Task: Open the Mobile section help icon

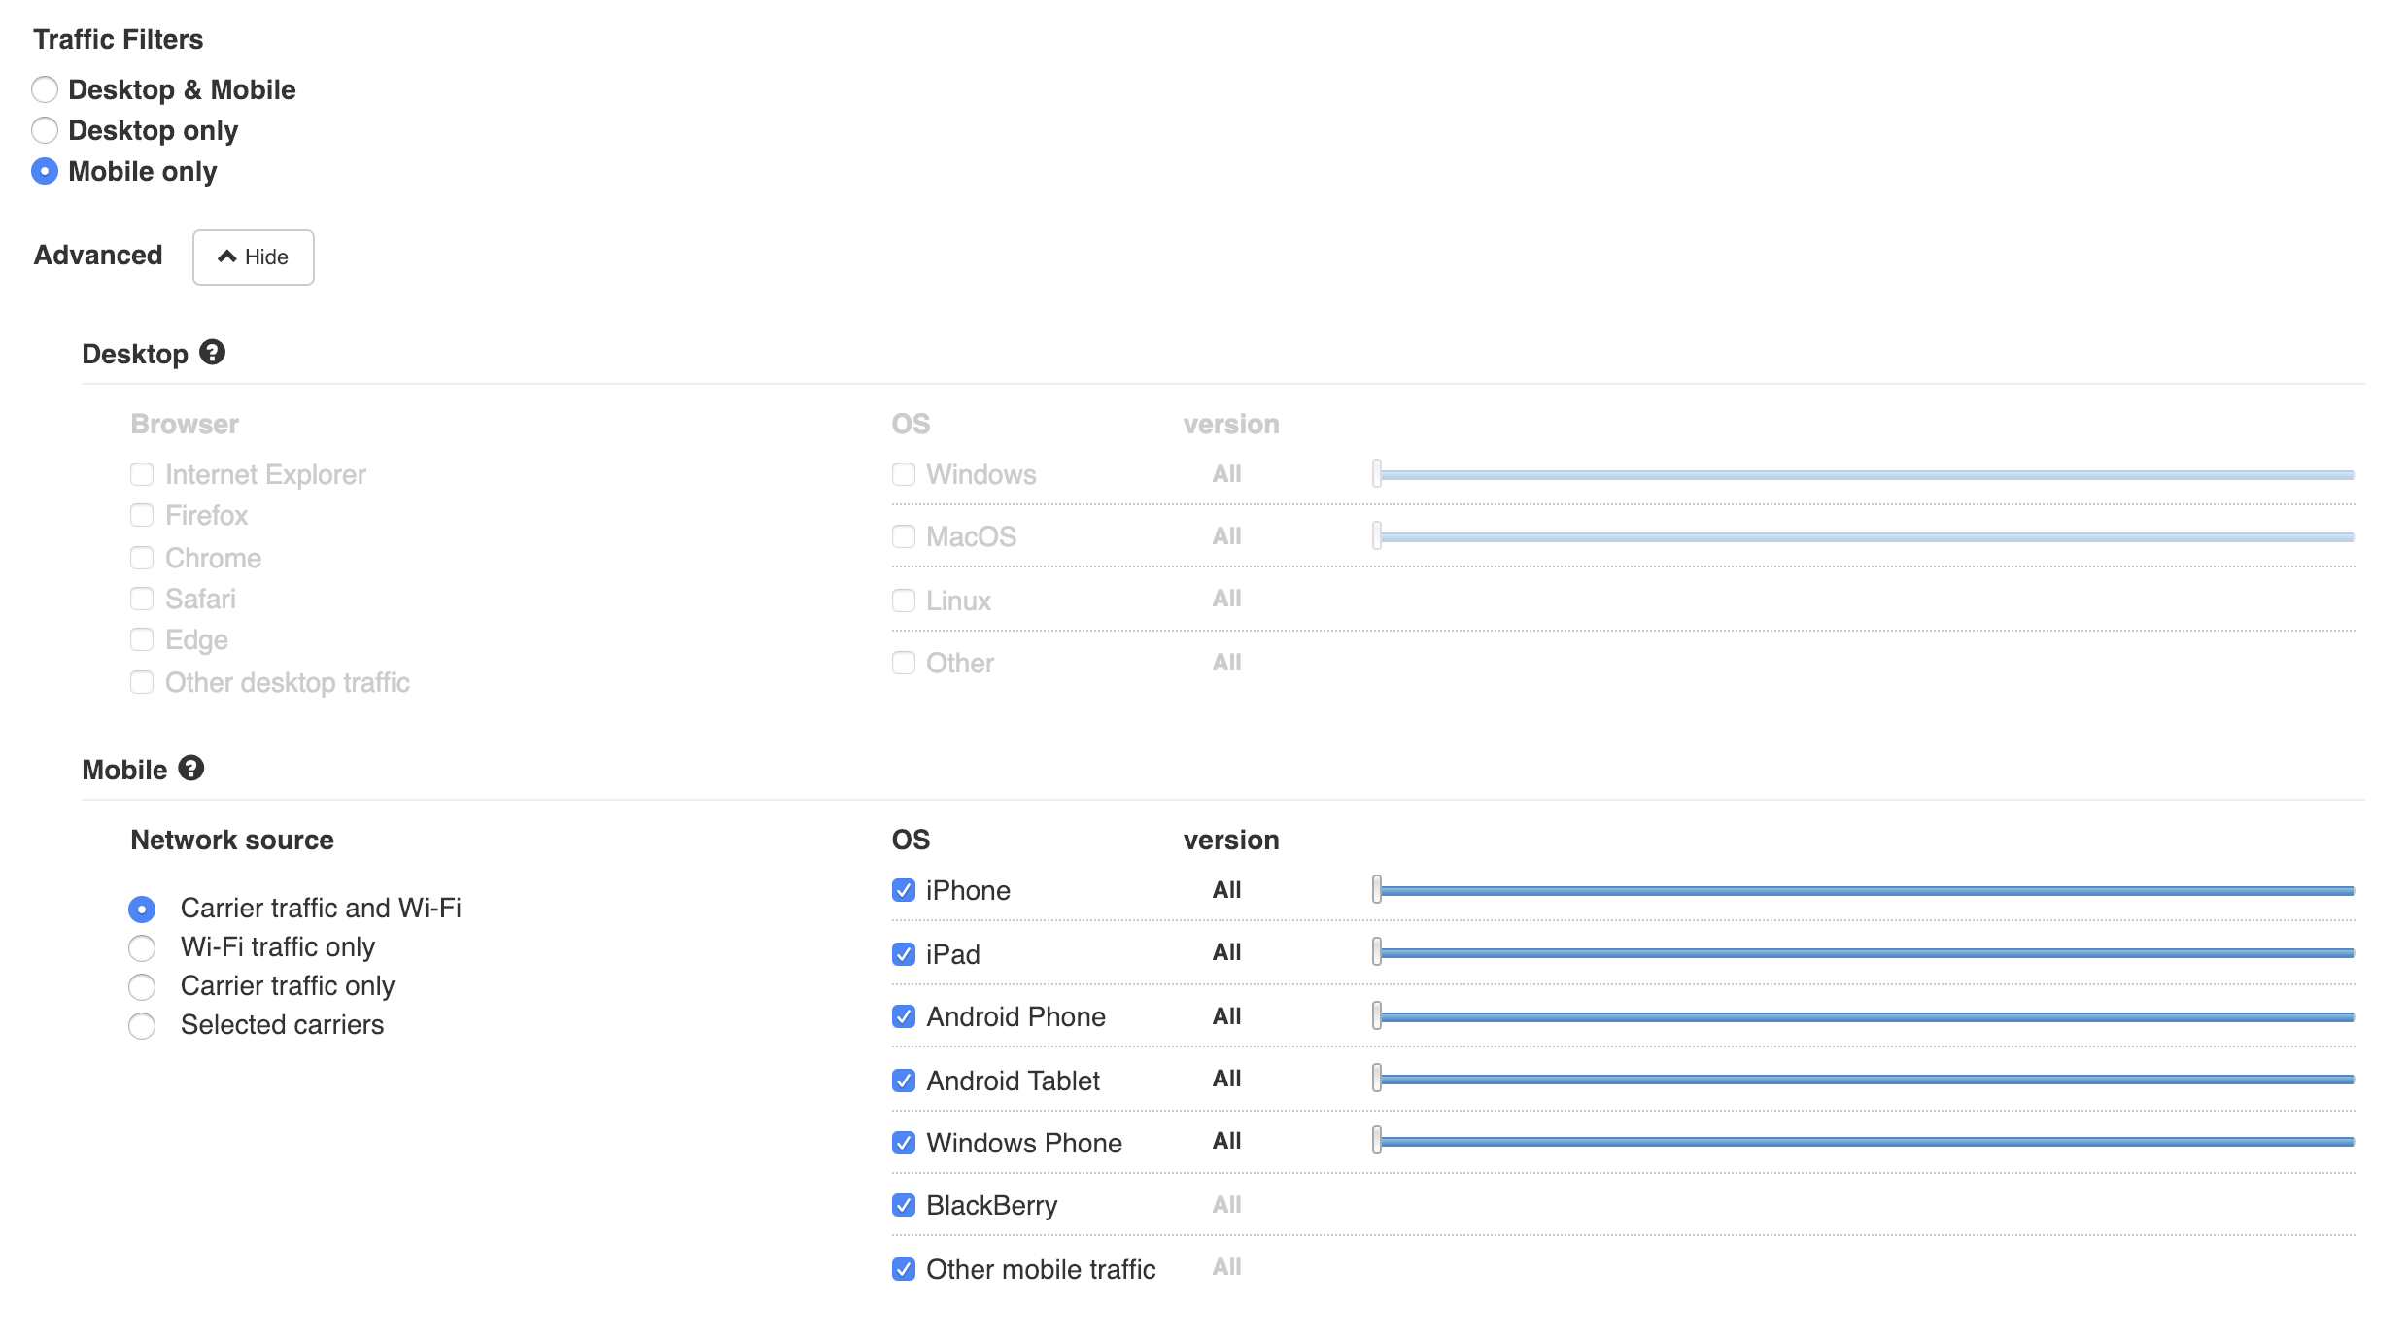Action: point(191,768)
